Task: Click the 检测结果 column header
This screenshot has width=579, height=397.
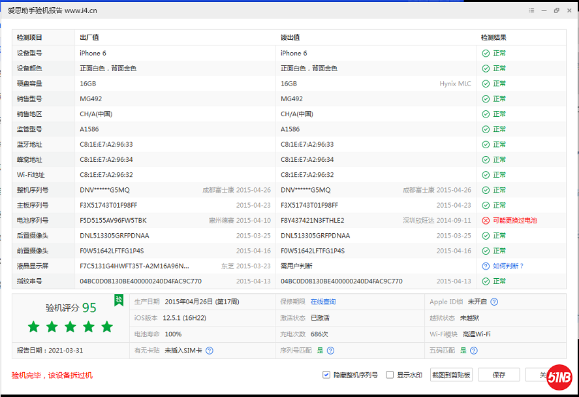Action: (x=493, y=38)
